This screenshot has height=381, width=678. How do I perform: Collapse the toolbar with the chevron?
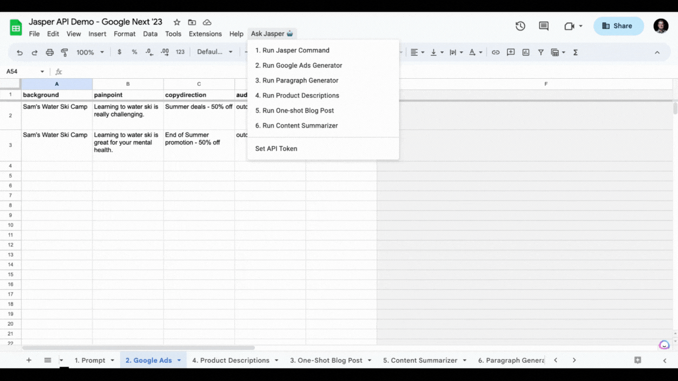657,52
